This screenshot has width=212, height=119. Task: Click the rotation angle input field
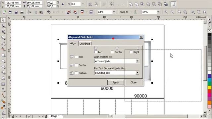click(x=76, y=4)
